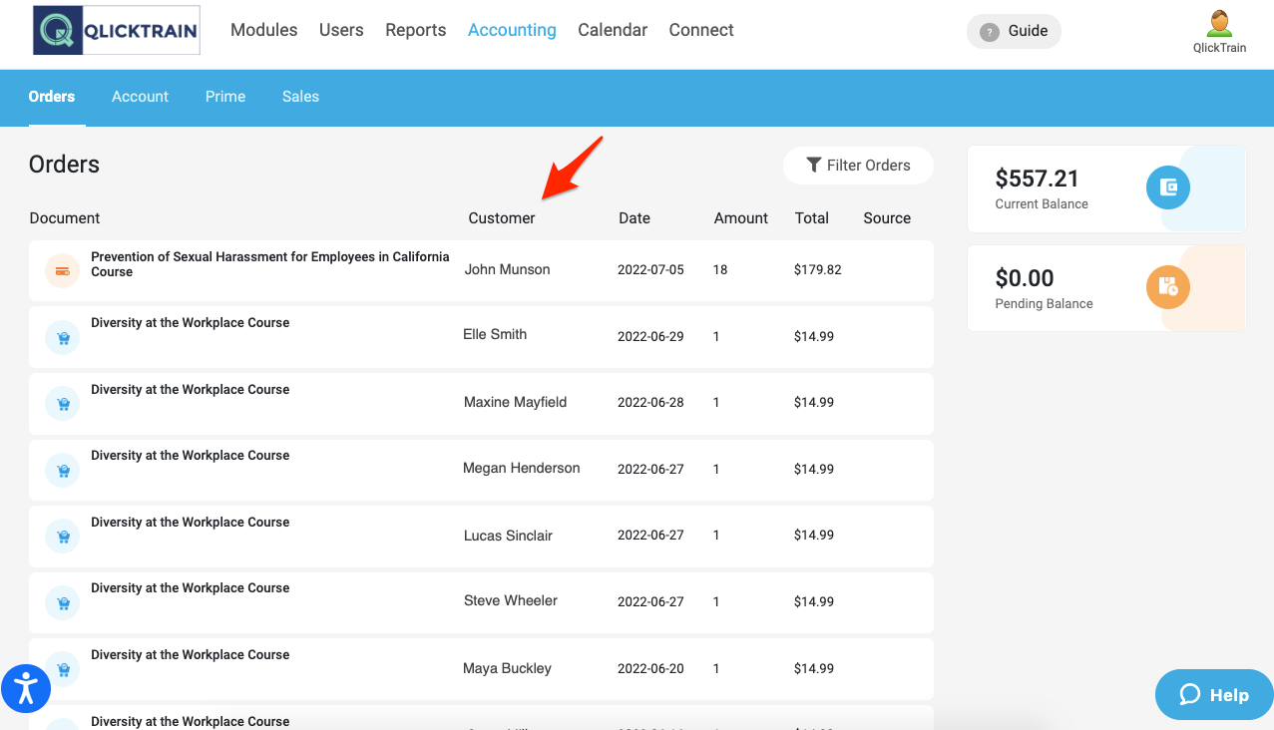This screenshot has width=1274, height=730.
Task: Click the orange icon on Pending Balance card
Action: (1168, 287)
